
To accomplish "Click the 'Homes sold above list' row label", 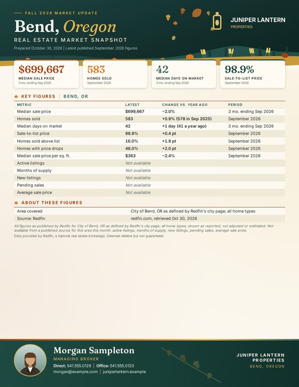I will 38,141.
